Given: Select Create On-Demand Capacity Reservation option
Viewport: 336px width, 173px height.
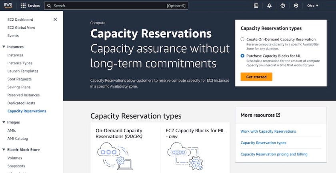Looking at the screenshot, I should [x=242, y=40].
